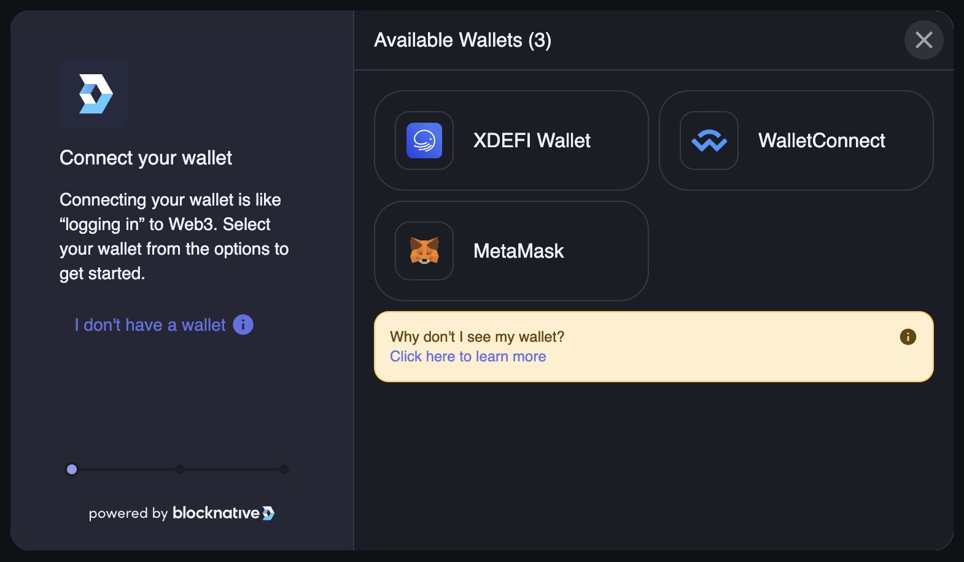Click the "Available Wallets (3)" heading
This screenshot has height=562, width=964.
[462, 40]
